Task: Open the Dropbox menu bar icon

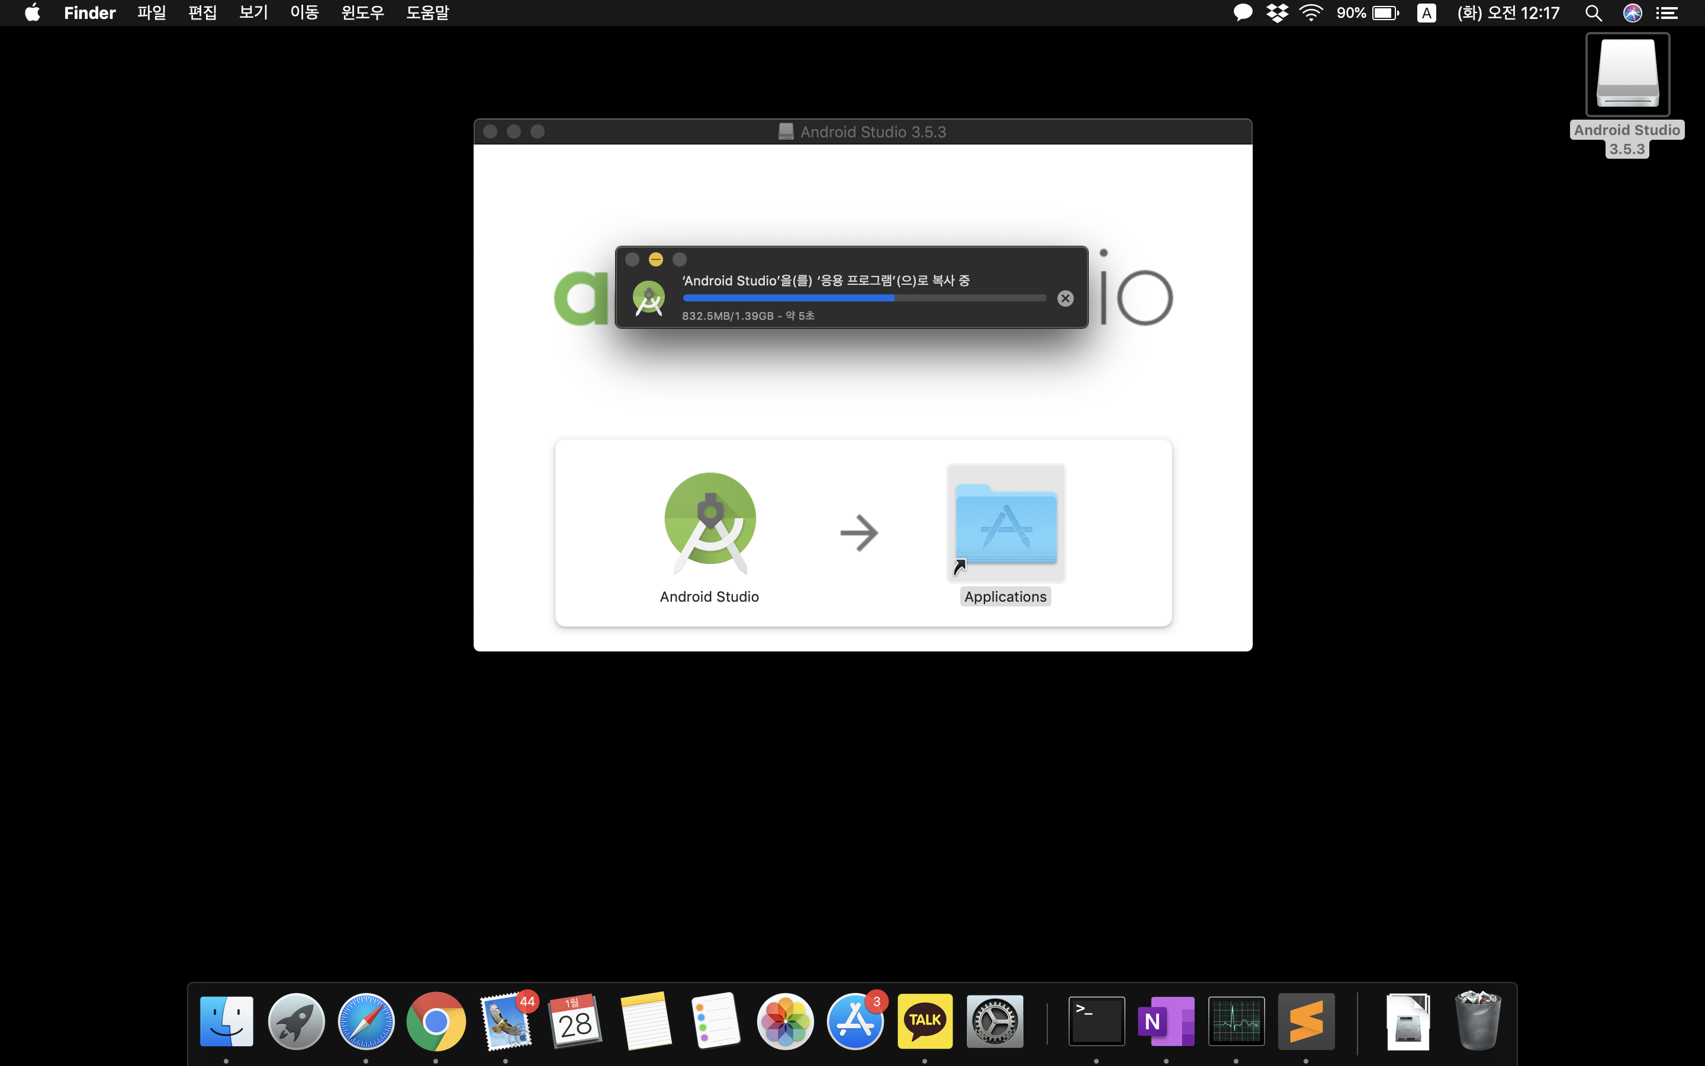Action: click(x=1276, y=12)
